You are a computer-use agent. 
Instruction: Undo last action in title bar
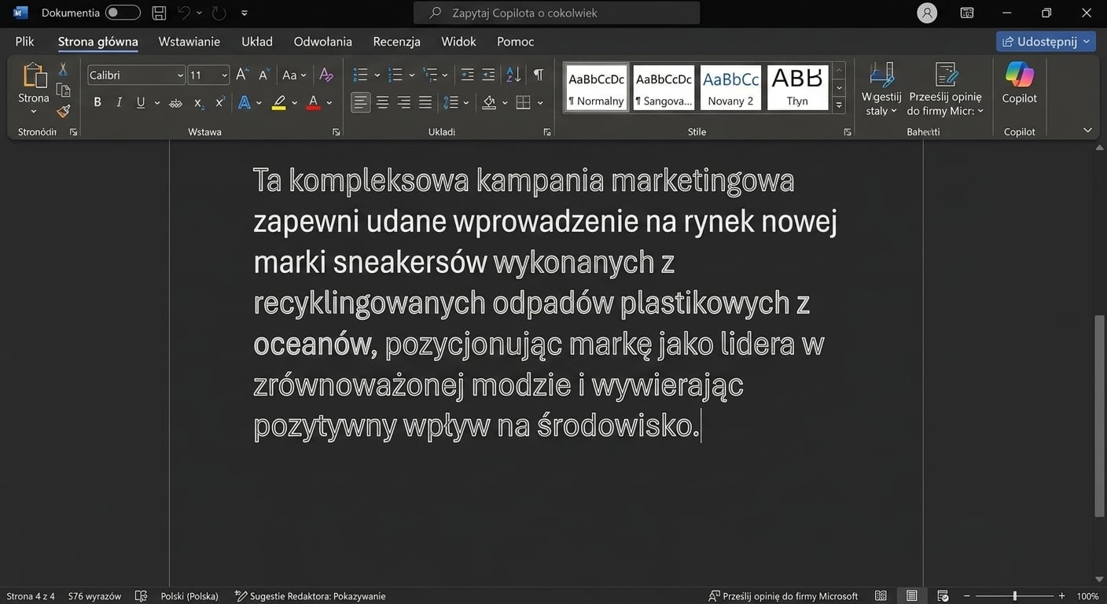click(x=184, y=13)
